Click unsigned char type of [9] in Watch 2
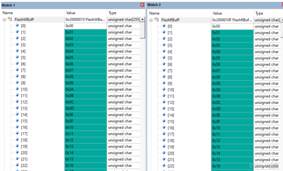The height and width of the screenshot is (171, 283). [267, 84]
